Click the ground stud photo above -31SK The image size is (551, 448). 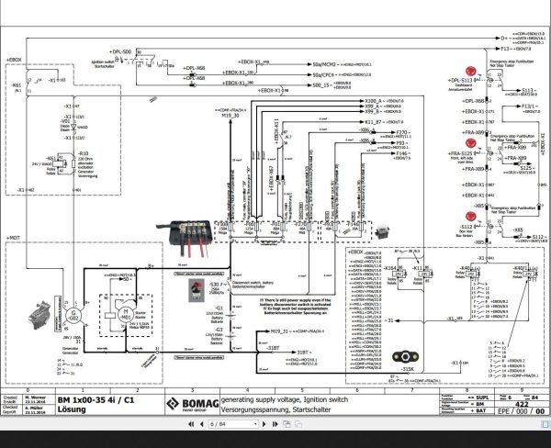click(405, 357)
